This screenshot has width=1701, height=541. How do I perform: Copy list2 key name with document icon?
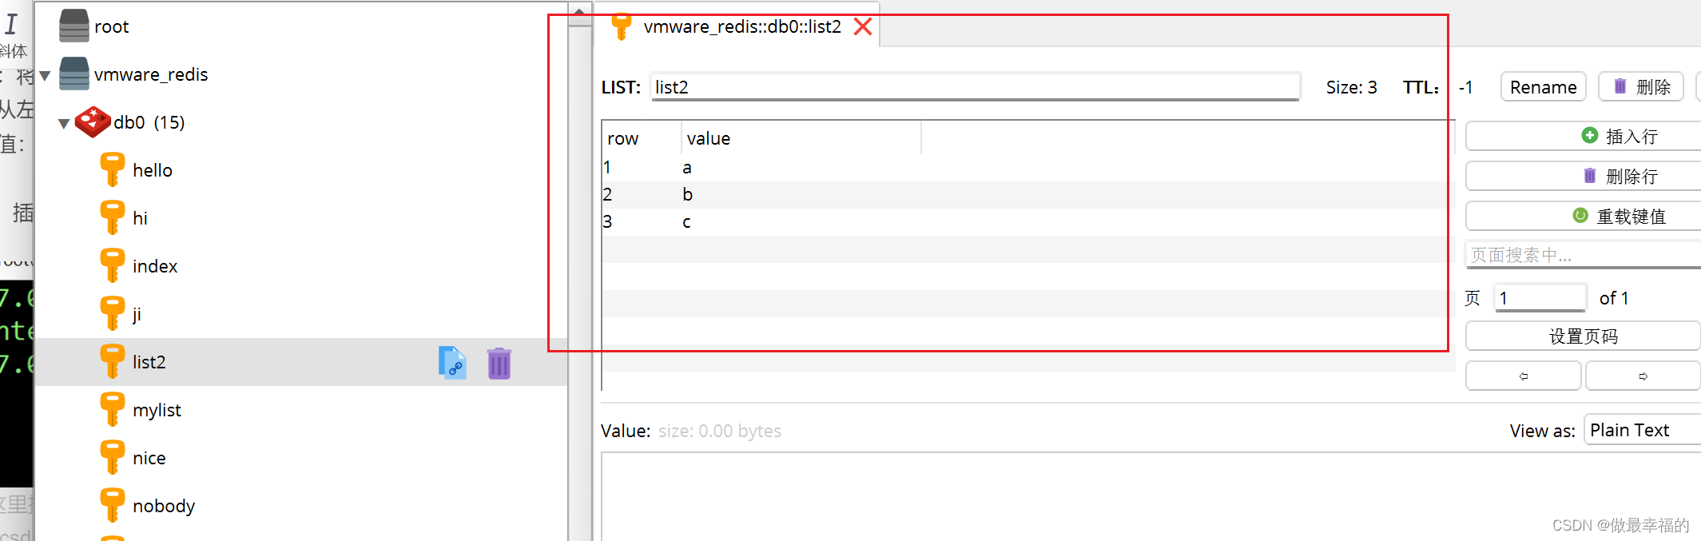click(x=452, y=363)
